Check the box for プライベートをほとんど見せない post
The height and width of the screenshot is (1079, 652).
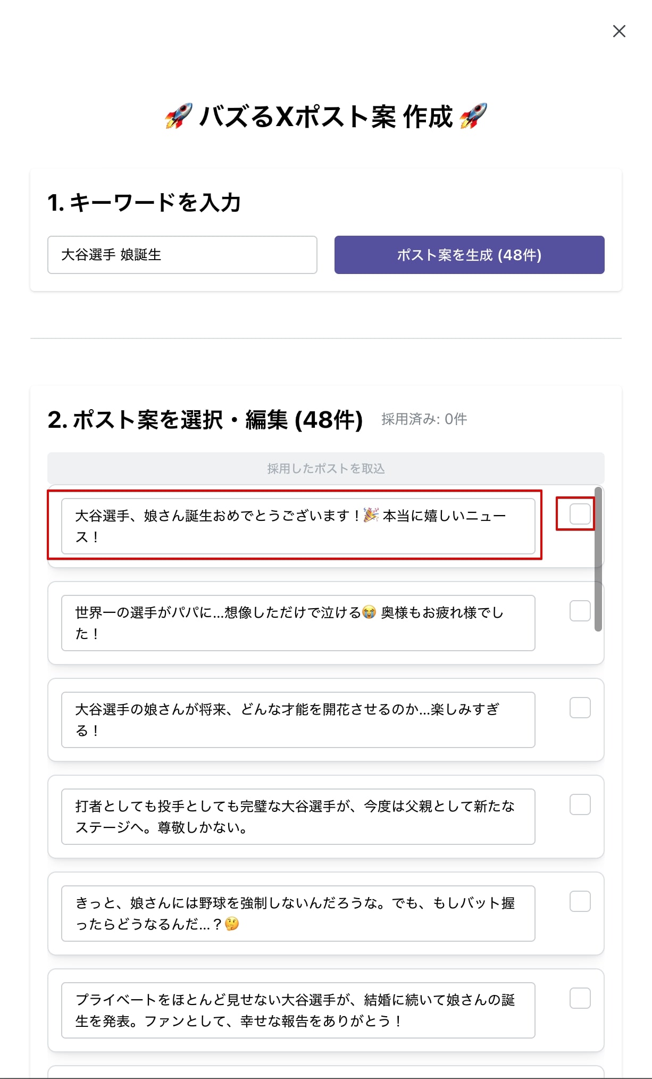(x=580, y=998)
